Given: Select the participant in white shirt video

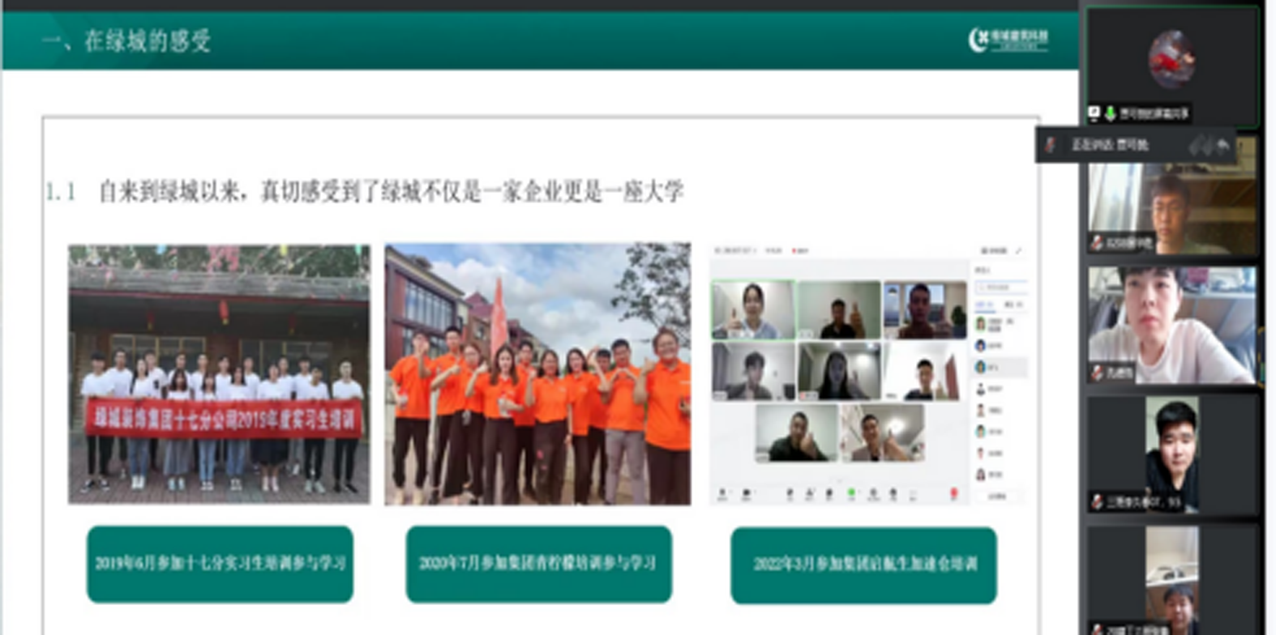Looking at the screenshot, I should coord(1171,324).
